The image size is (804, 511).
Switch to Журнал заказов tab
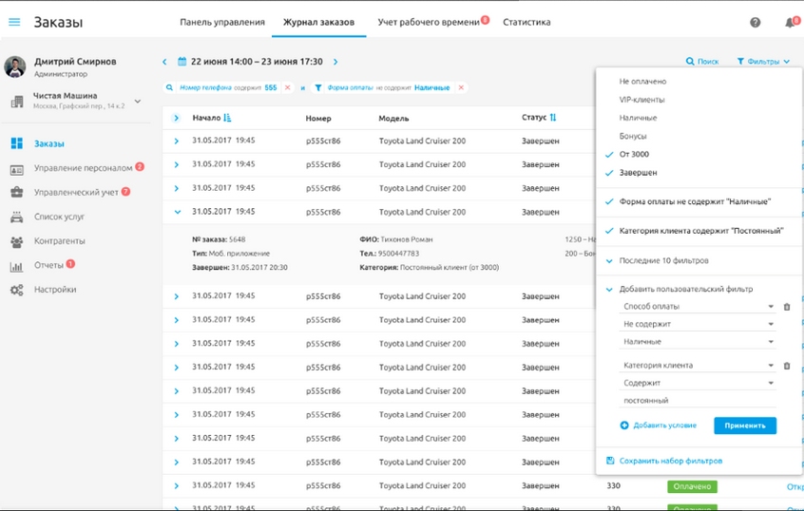318,22
